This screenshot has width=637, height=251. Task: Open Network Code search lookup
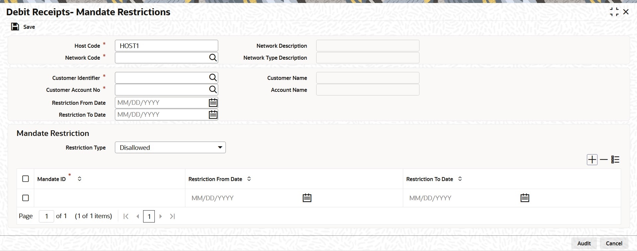(213, 58)
